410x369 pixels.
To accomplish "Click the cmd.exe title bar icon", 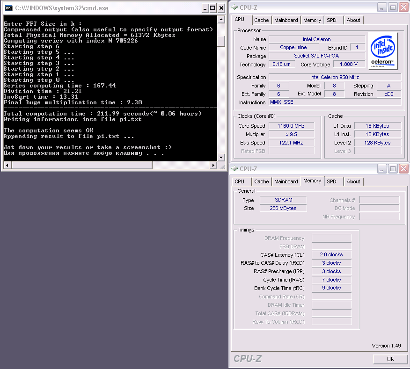I will (8, 8).
